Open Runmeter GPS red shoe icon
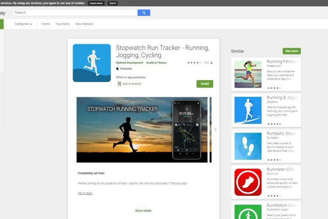The height and width of the screenshot is (219, 328). point(248,182)
